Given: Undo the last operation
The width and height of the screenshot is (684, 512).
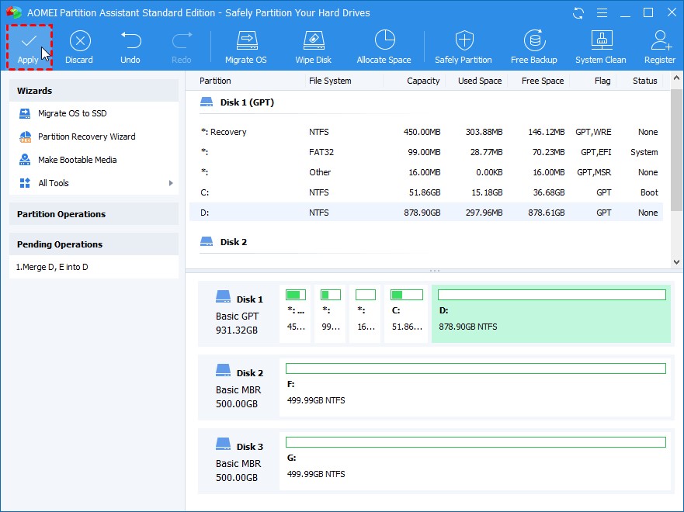Looking at the screenshot, I should [x=130, y=47].
